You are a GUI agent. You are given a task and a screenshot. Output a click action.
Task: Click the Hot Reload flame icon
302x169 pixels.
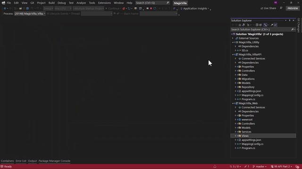124,8
